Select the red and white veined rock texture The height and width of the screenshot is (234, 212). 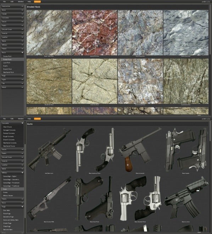click(95, 33)
